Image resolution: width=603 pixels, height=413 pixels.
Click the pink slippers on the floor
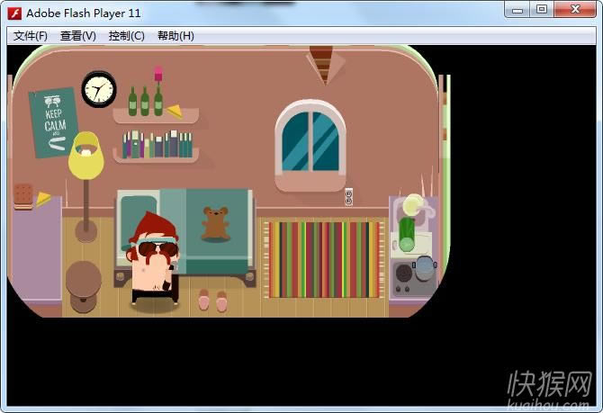[x=212, y=301]
